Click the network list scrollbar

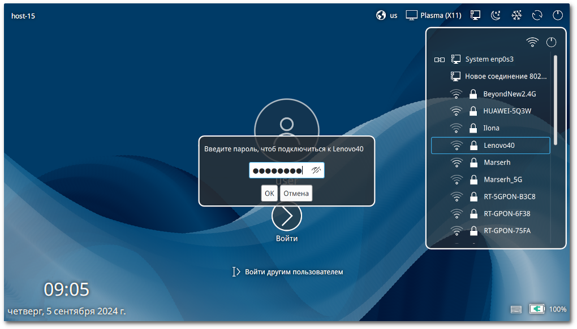point(556,99)
